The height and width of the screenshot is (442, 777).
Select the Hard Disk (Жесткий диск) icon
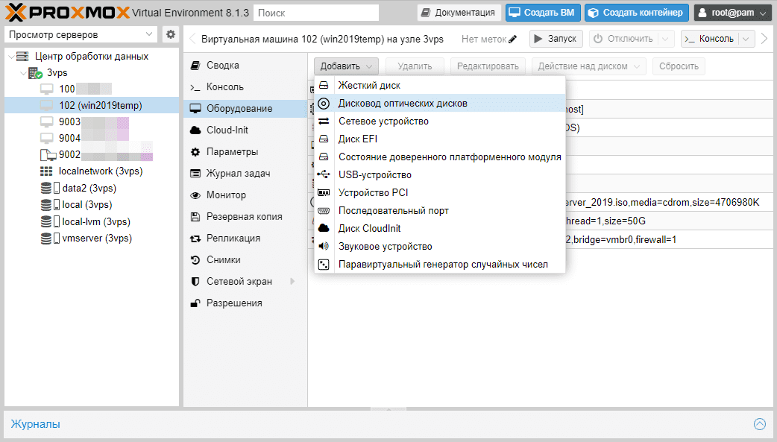point(324,85)
